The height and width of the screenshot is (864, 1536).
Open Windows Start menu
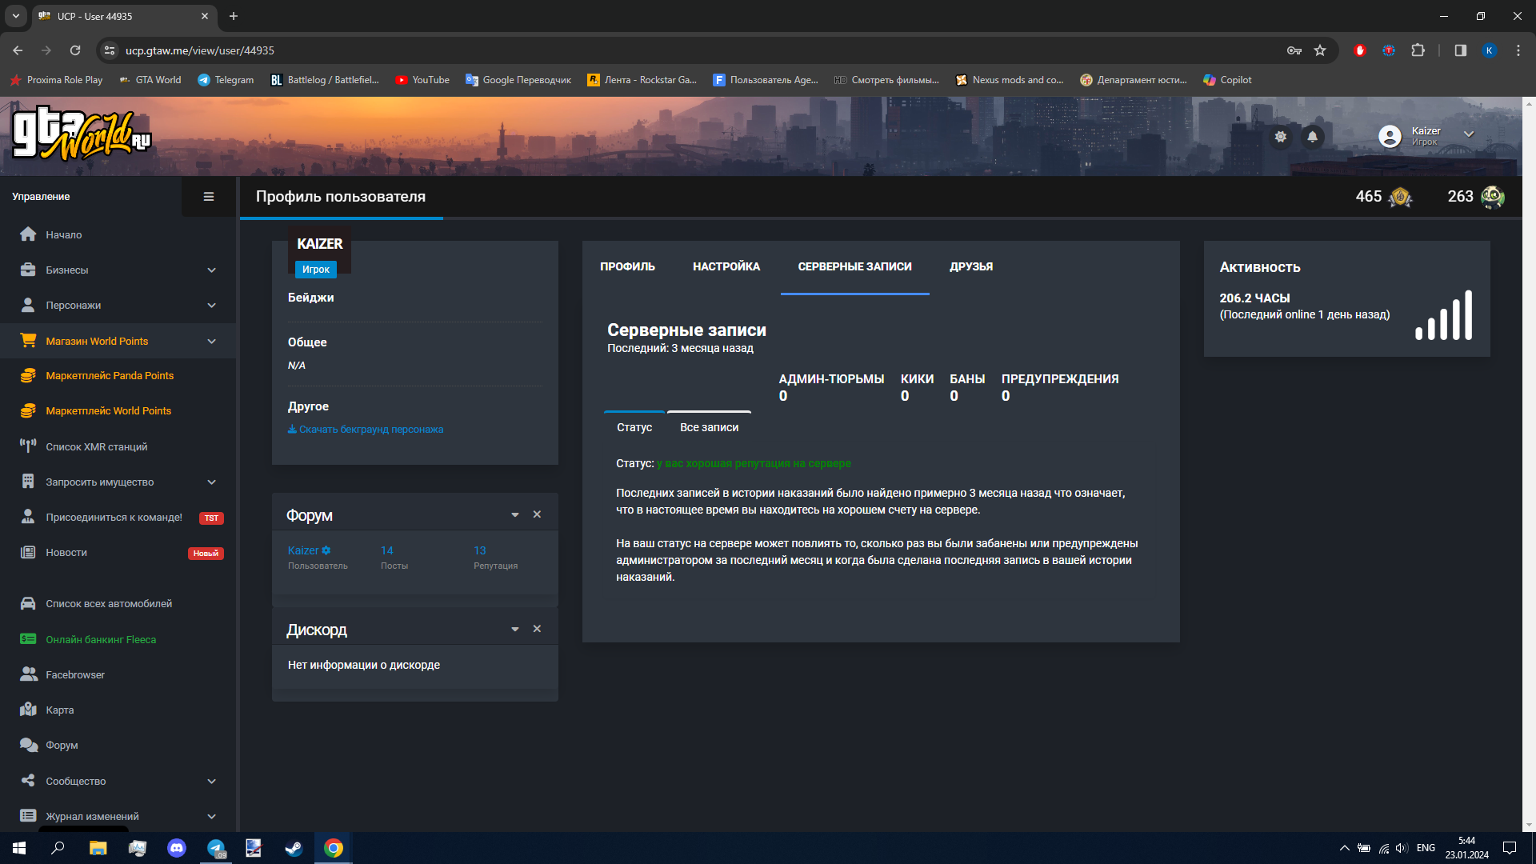19,848
